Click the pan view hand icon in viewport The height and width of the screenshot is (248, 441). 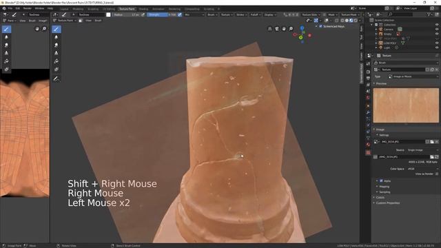284,29
